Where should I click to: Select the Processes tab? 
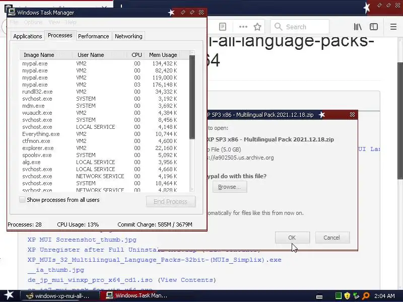point(60,35)
